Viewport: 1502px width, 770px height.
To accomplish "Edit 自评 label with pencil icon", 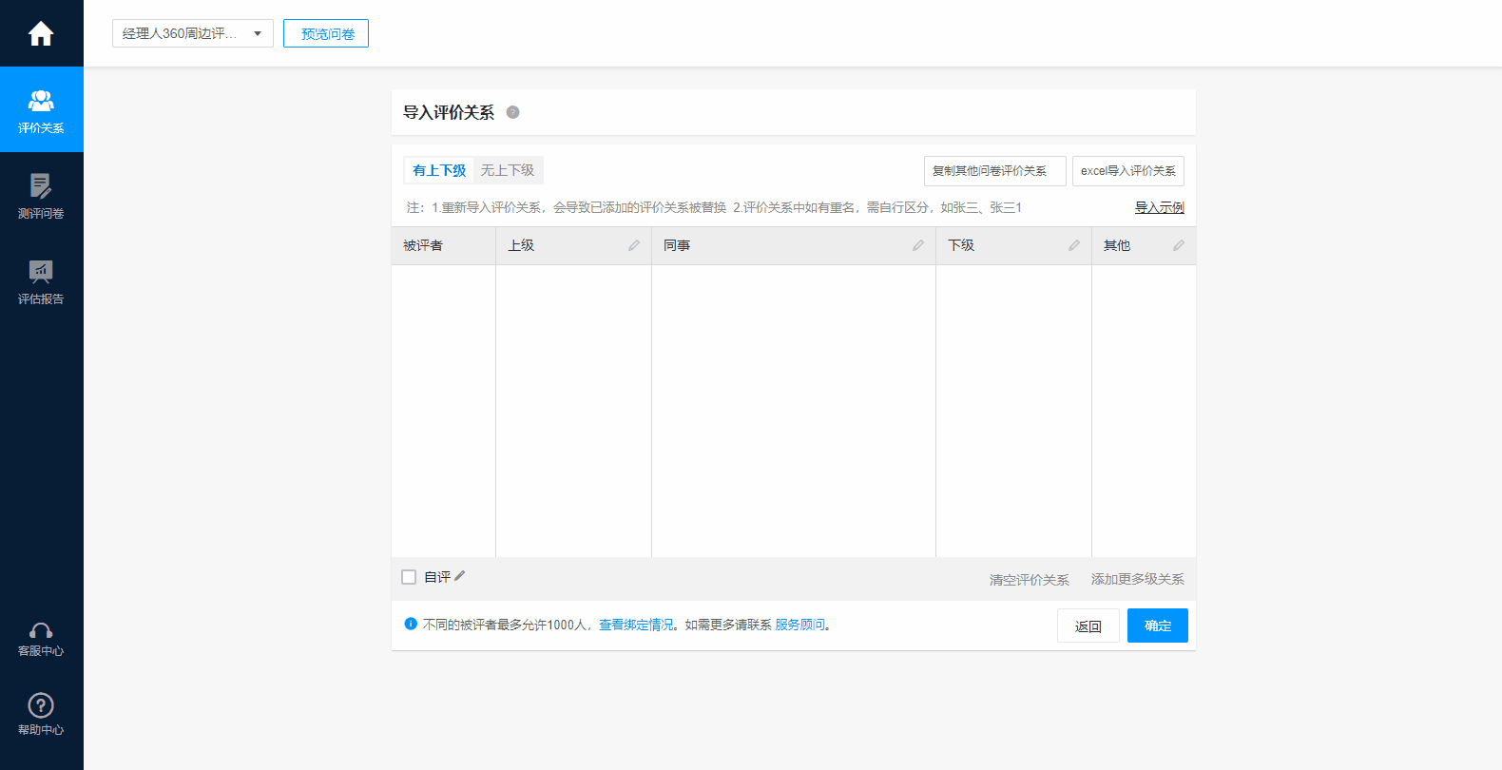I will pyautogui.click(x=460, y=576).
